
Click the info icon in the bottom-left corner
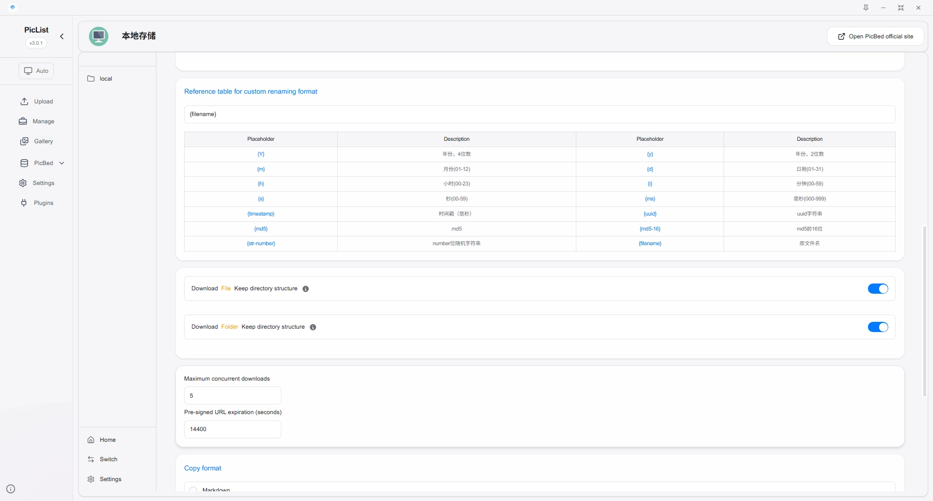11,489
